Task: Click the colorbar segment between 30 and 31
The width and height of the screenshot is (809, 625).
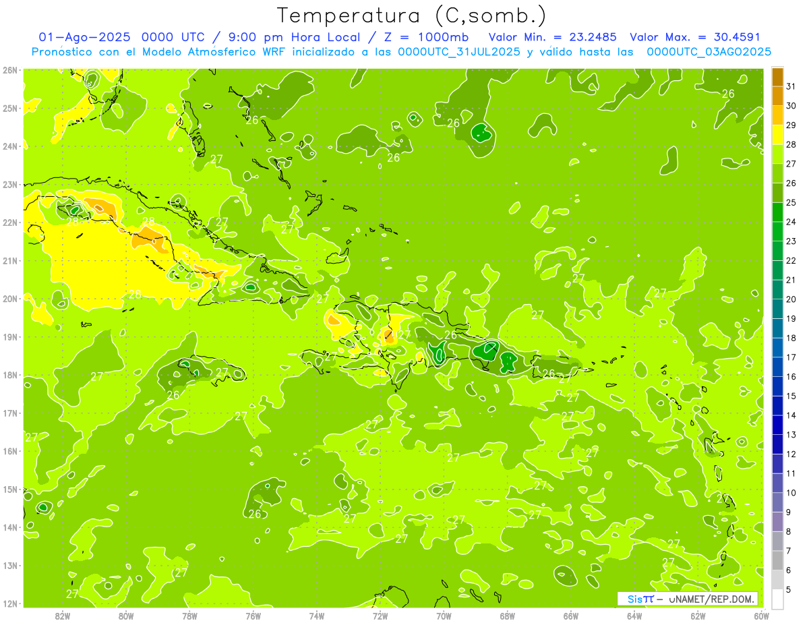Action: click(x=777, y=96)
